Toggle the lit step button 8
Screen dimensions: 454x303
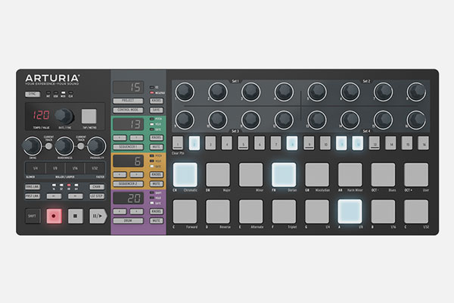292,143
